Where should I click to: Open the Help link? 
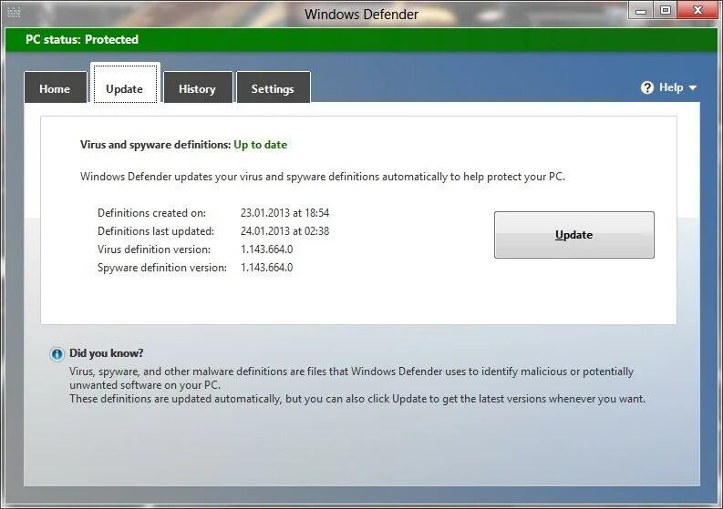(671, 87)
